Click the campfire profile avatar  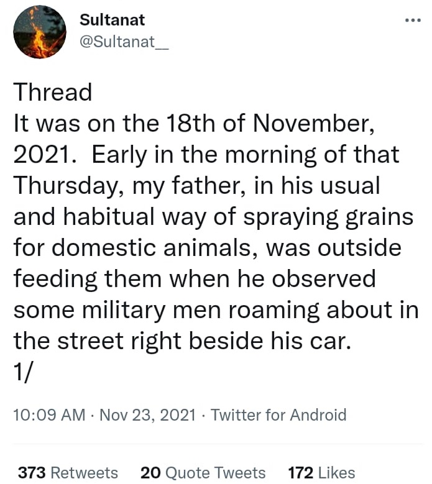(x=40, y=32)
